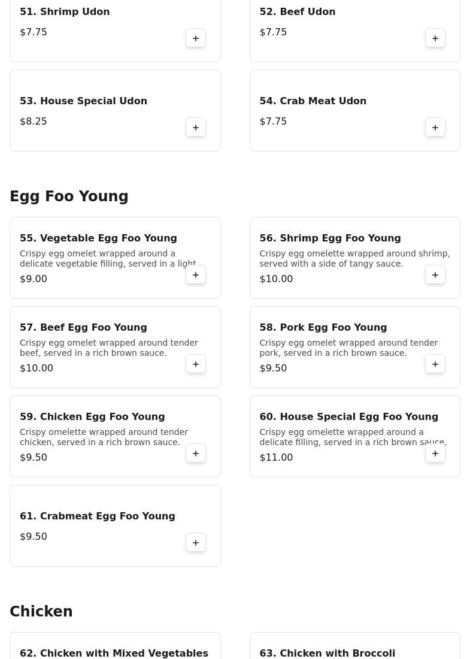Screen dimensions: 470x659
Task: Tap plus icon on Beef Egg Foo Young
Action: pyautogui.click(x=196, y=364)
